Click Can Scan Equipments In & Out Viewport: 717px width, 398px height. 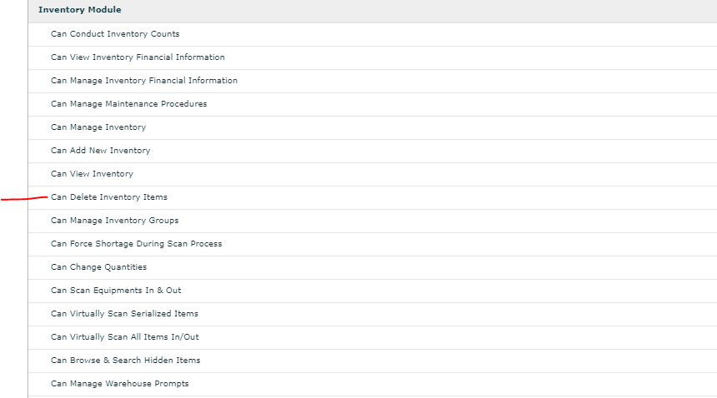(116, 291)
